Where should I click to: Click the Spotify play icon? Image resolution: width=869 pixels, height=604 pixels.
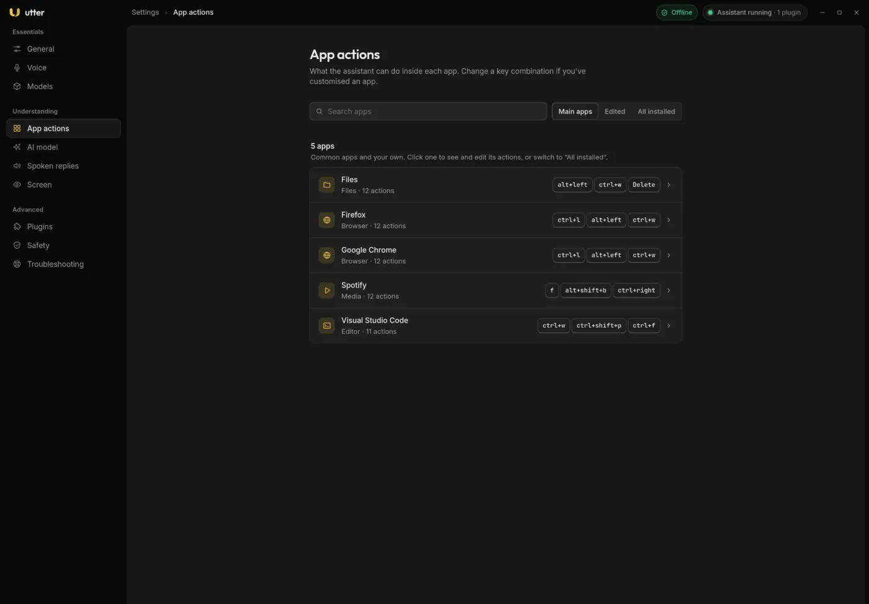(326, 291)
